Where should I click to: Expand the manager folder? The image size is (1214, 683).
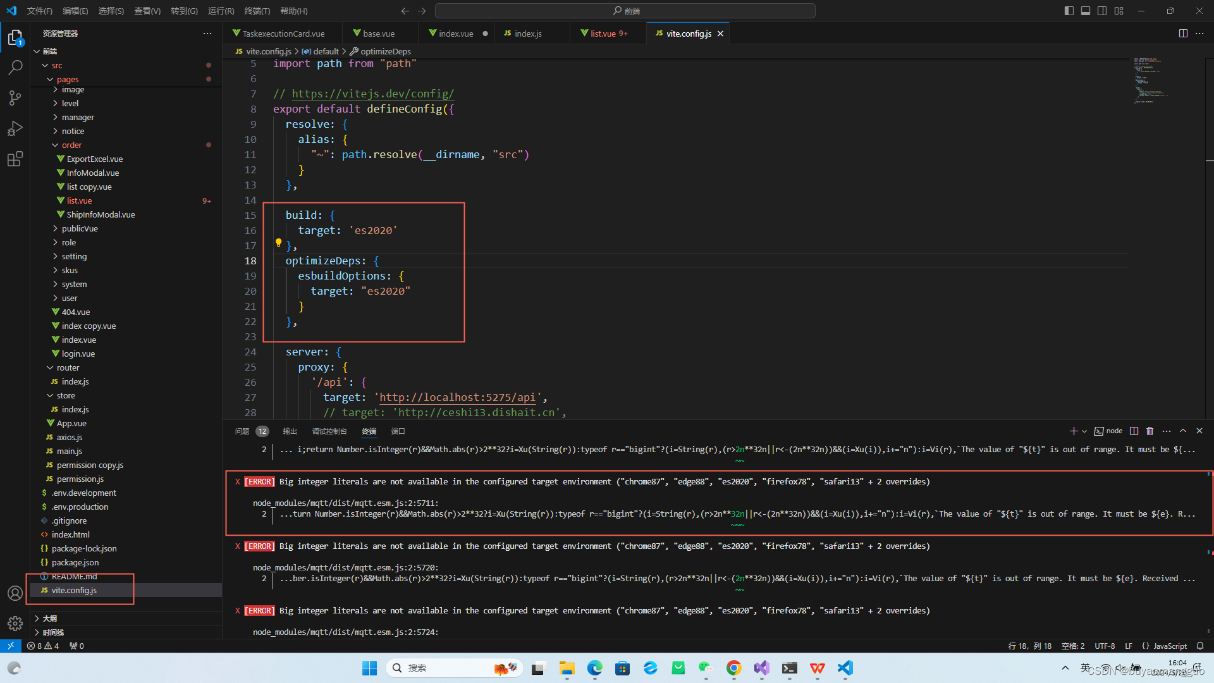pos(78,117)
